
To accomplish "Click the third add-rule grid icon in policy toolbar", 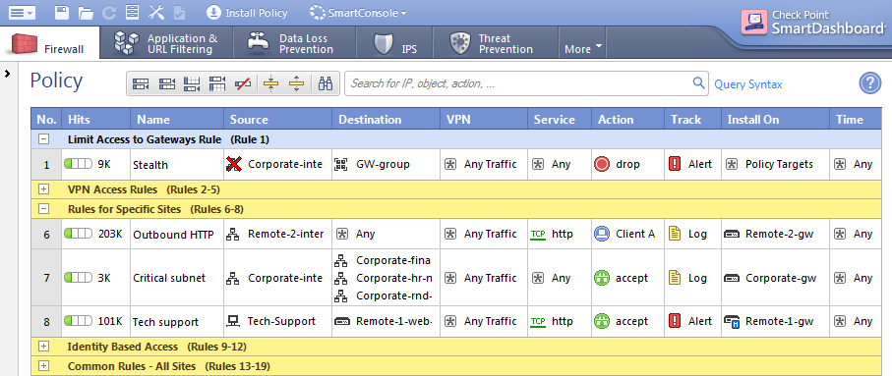I will coord(193,84).
